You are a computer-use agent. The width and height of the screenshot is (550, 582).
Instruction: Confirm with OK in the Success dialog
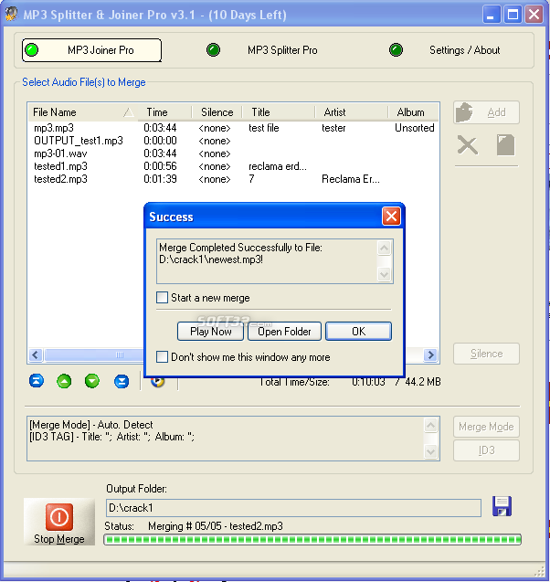(358, 331)
